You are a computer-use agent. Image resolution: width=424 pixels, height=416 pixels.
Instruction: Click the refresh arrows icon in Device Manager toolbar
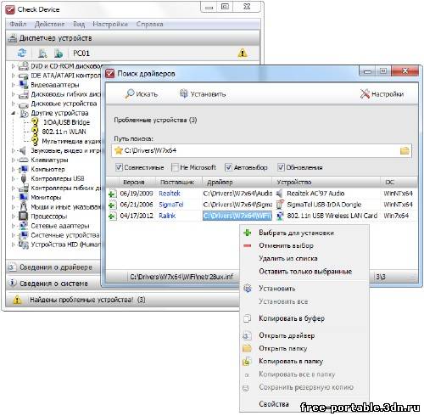click(22, 53)
